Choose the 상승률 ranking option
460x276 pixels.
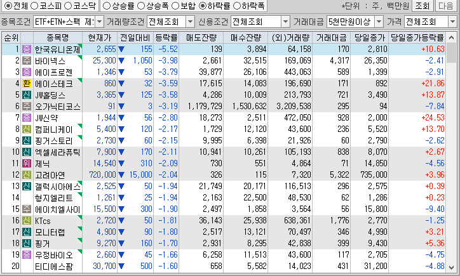point(107,6)
